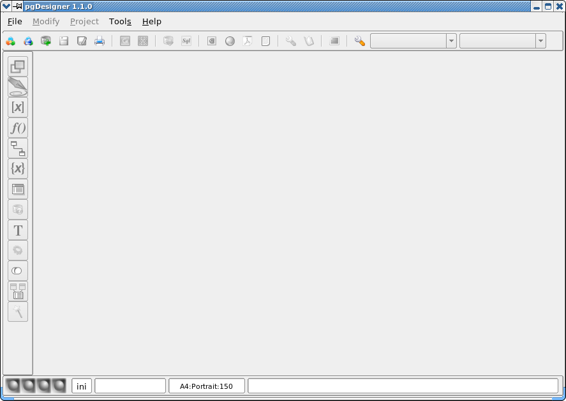Click the first round indicator in status bar
The image size is (566, 401).
[13, 386]
